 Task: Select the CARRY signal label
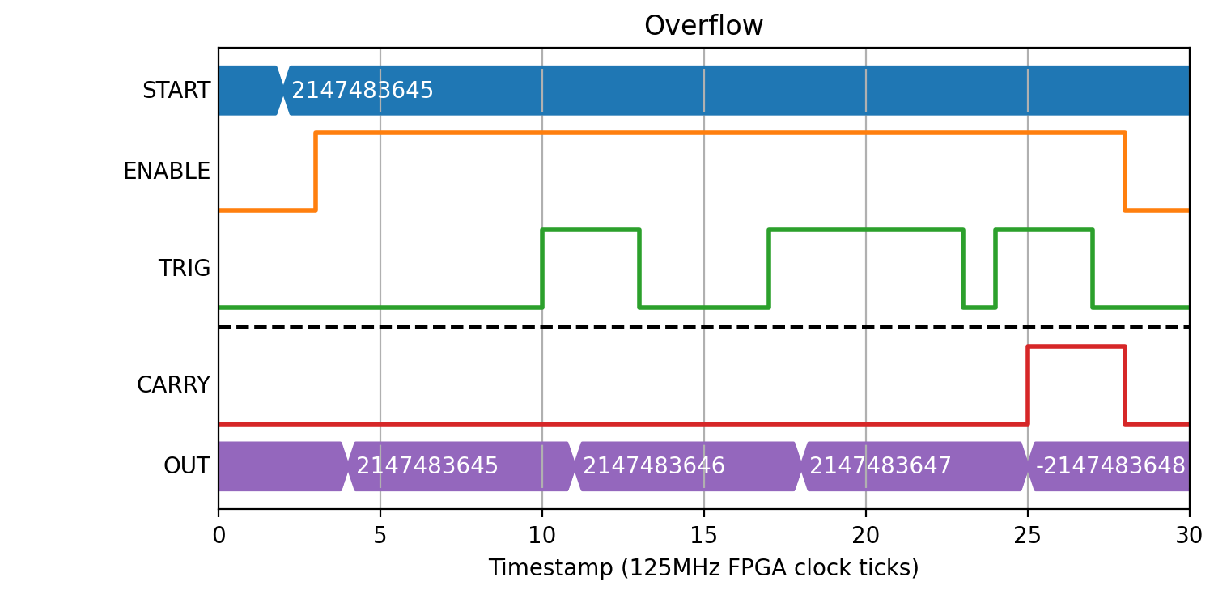(x=173, y=385)
